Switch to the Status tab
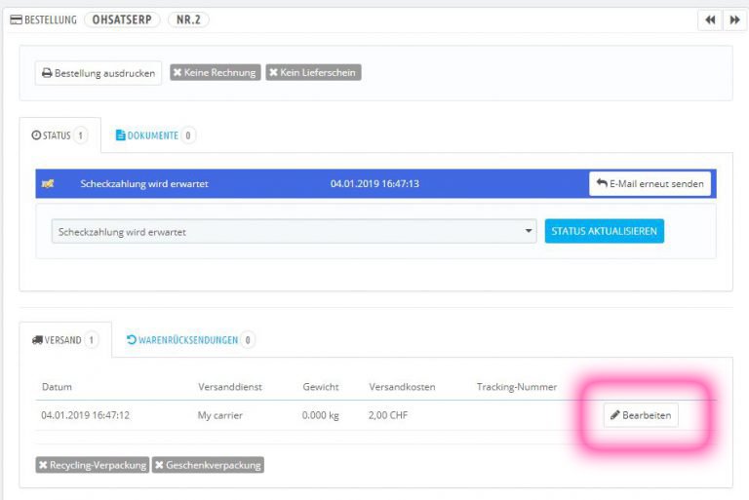The image size is (749, 500). click(x=59, y=135)
